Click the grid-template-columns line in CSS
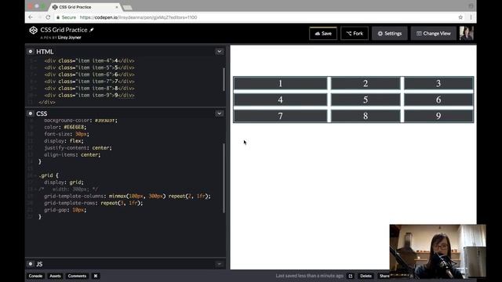The height and width of the screenshot is (282, 502). point(127,196)
